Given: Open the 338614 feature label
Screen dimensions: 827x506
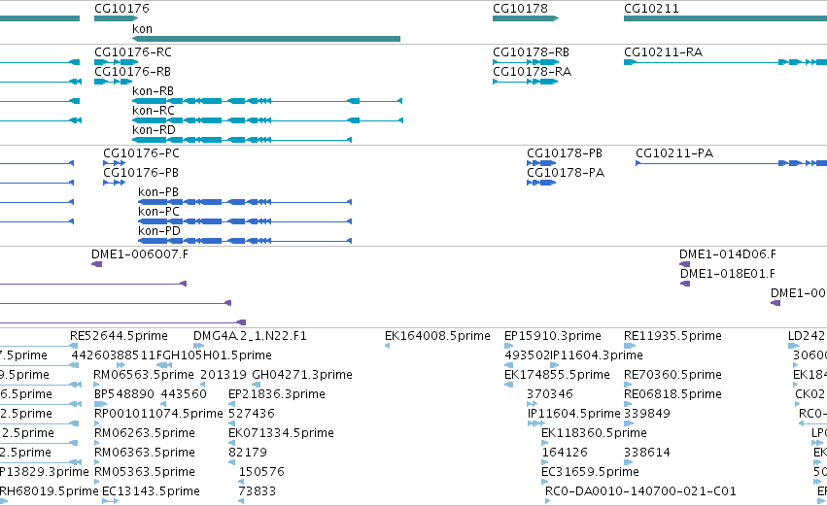Looking at the screenshot, I should click(647, 453).
